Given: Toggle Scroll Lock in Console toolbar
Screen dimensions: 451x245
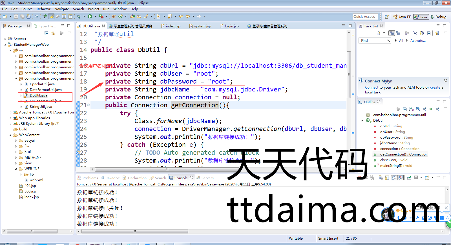Looking at the screenshot, I should coord(387,178).
